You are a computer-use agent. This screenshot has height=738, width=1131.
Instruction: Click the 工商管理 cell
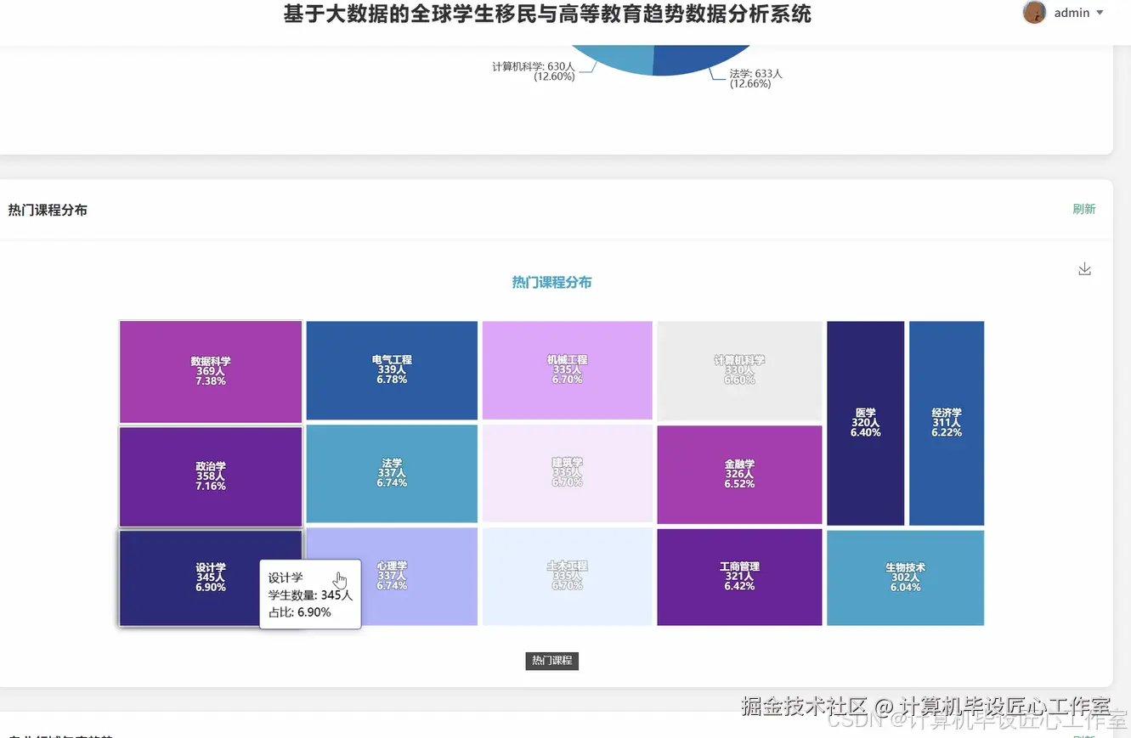(739, 577)
